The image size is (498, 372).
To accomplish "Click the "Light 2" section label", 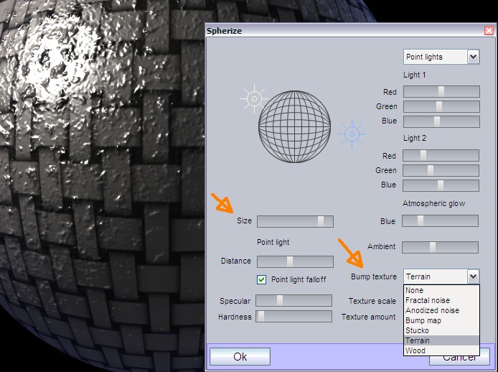I will 415,139.
